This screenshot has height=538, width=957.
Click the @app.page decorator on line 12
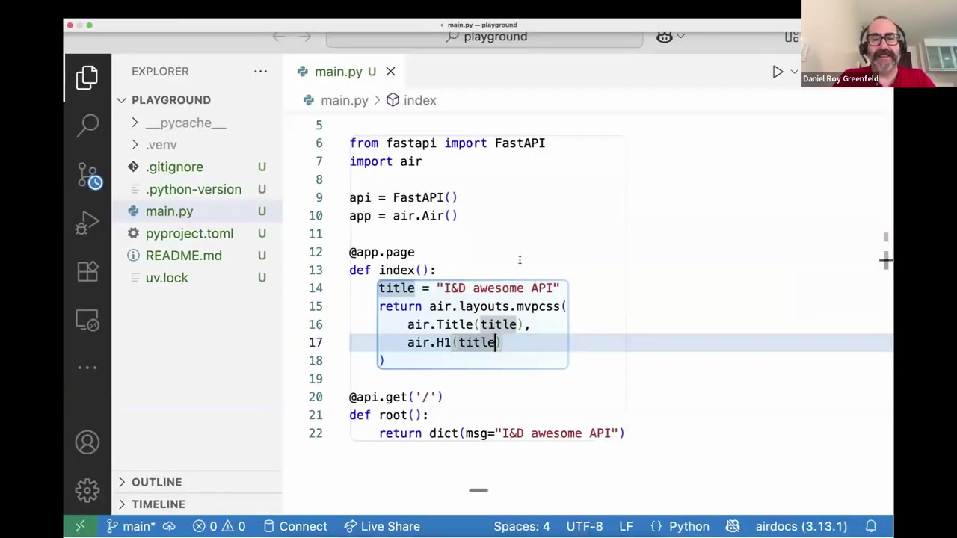tap(381, 252)
